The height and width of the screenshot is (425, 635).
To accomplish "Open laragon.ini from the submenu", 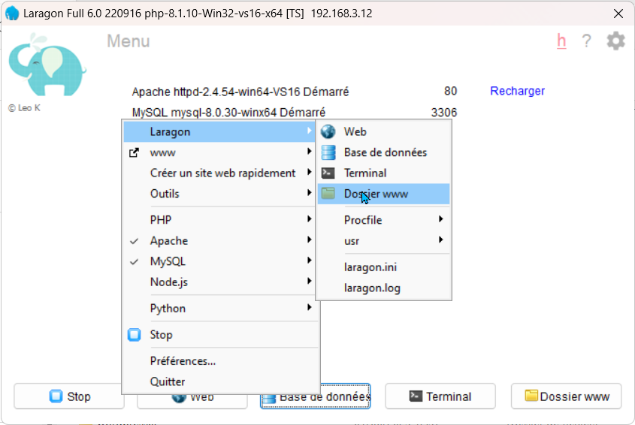I will (x=370, y=267).
